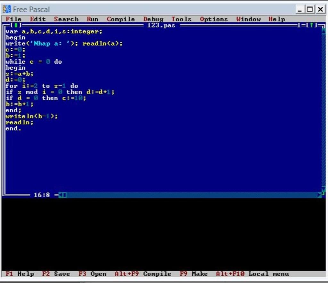Click vertical scrollbar down arrow

click(324, 189)
